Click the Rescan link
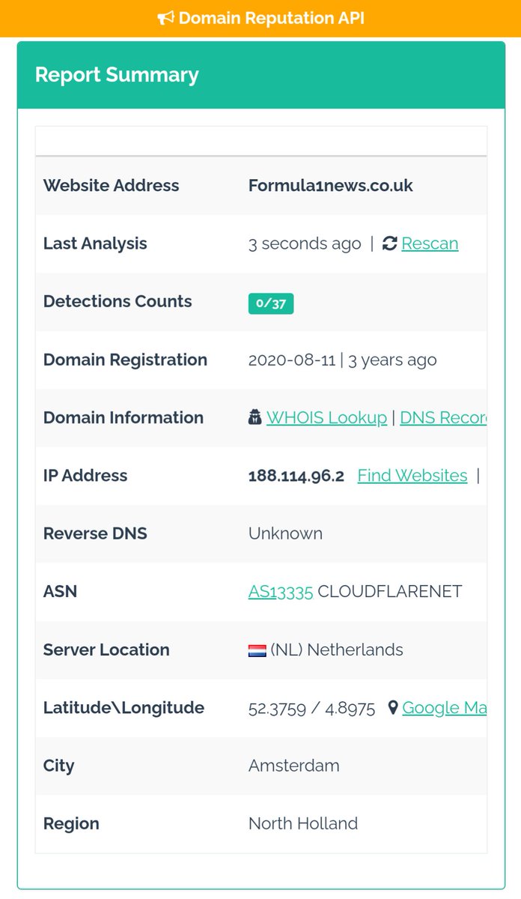The image size is (521, 899). point(430,243)
